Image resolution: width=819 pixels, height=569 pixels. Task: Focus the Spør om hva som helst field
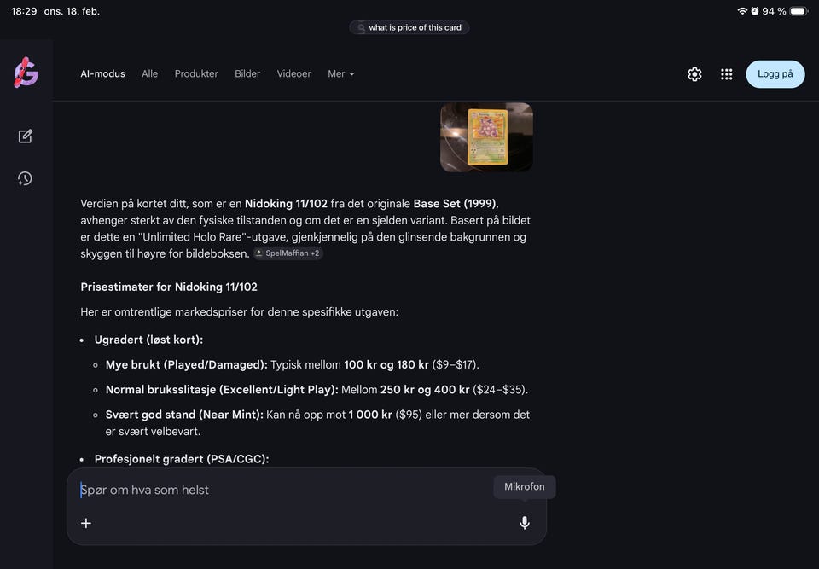point(285,491)
